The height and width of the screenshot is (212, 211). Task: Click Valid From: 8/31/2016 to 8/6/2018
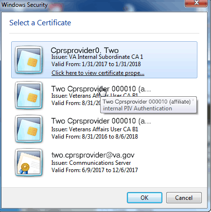95,137
